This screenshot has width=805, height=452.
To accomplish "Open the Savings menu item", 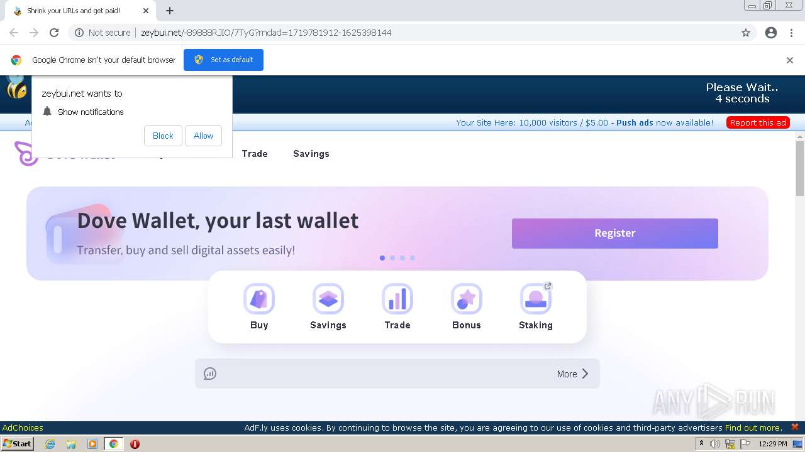I will (x=311, y=154).
